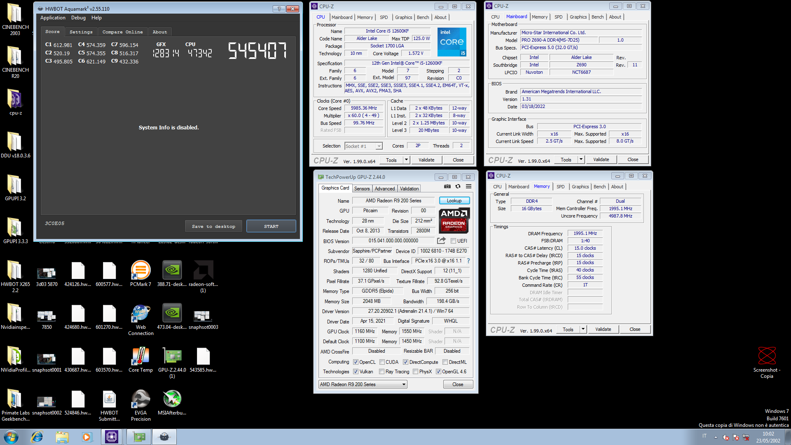This screenshot has height=445, width=791.
Task: Select the GPUPI 3.2 folder icon
Action: point(15,188)
